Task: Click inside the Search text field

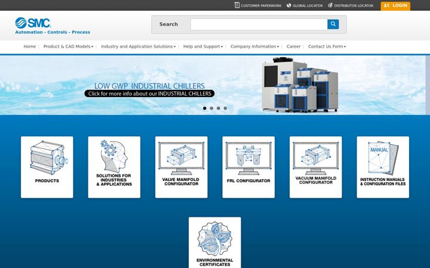Action: [x=259, y=24]
